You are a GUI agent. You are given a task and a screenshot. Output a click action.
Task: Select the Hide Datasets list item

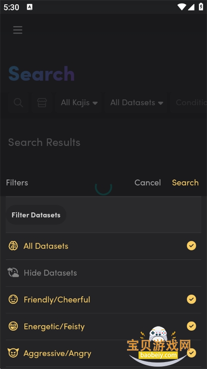103,273
